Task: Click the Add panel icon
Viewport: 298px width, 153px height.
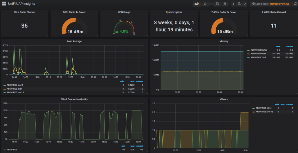Action: pos(197,4)
